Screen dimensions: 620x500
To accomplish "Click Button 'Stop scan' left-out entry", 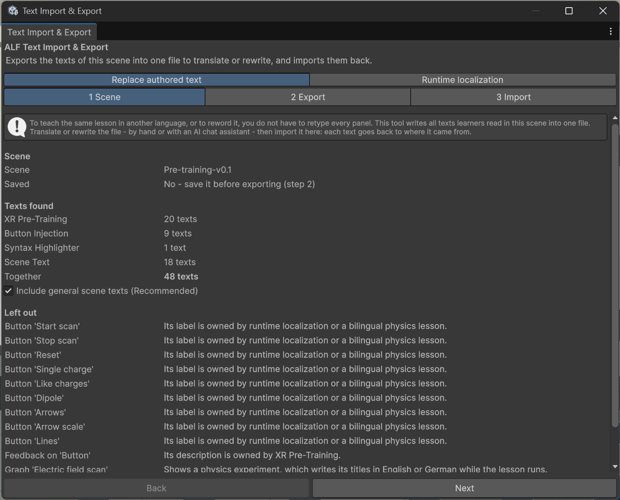I will 42,341.
